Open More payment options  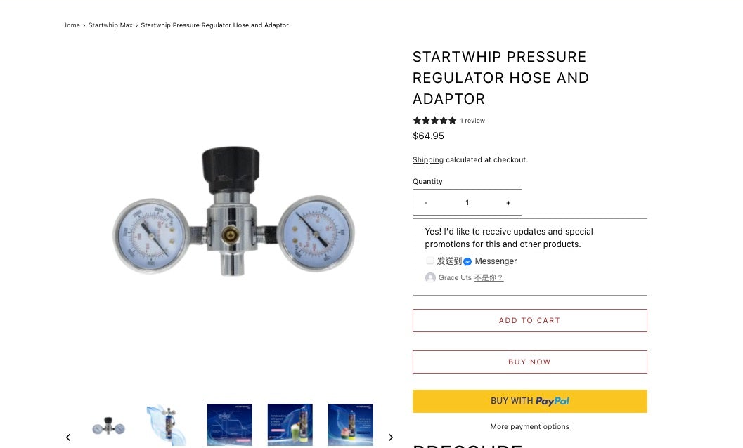coord(529,426)
